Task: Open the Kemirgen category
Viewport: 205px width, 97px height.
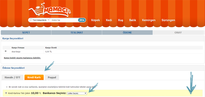Action: (x=149, y=20)
